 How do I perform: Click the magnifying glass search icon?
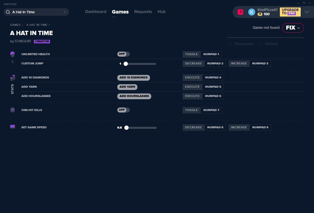[8, 12]
